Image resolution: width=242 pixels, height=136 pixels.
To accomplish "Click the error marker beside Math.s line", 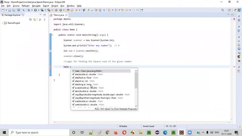I will point(50,66).
